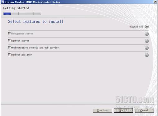This screenshot has width=158, height=116.
Task: Cancel the Orchestrator setup
Action: (144, 110)
